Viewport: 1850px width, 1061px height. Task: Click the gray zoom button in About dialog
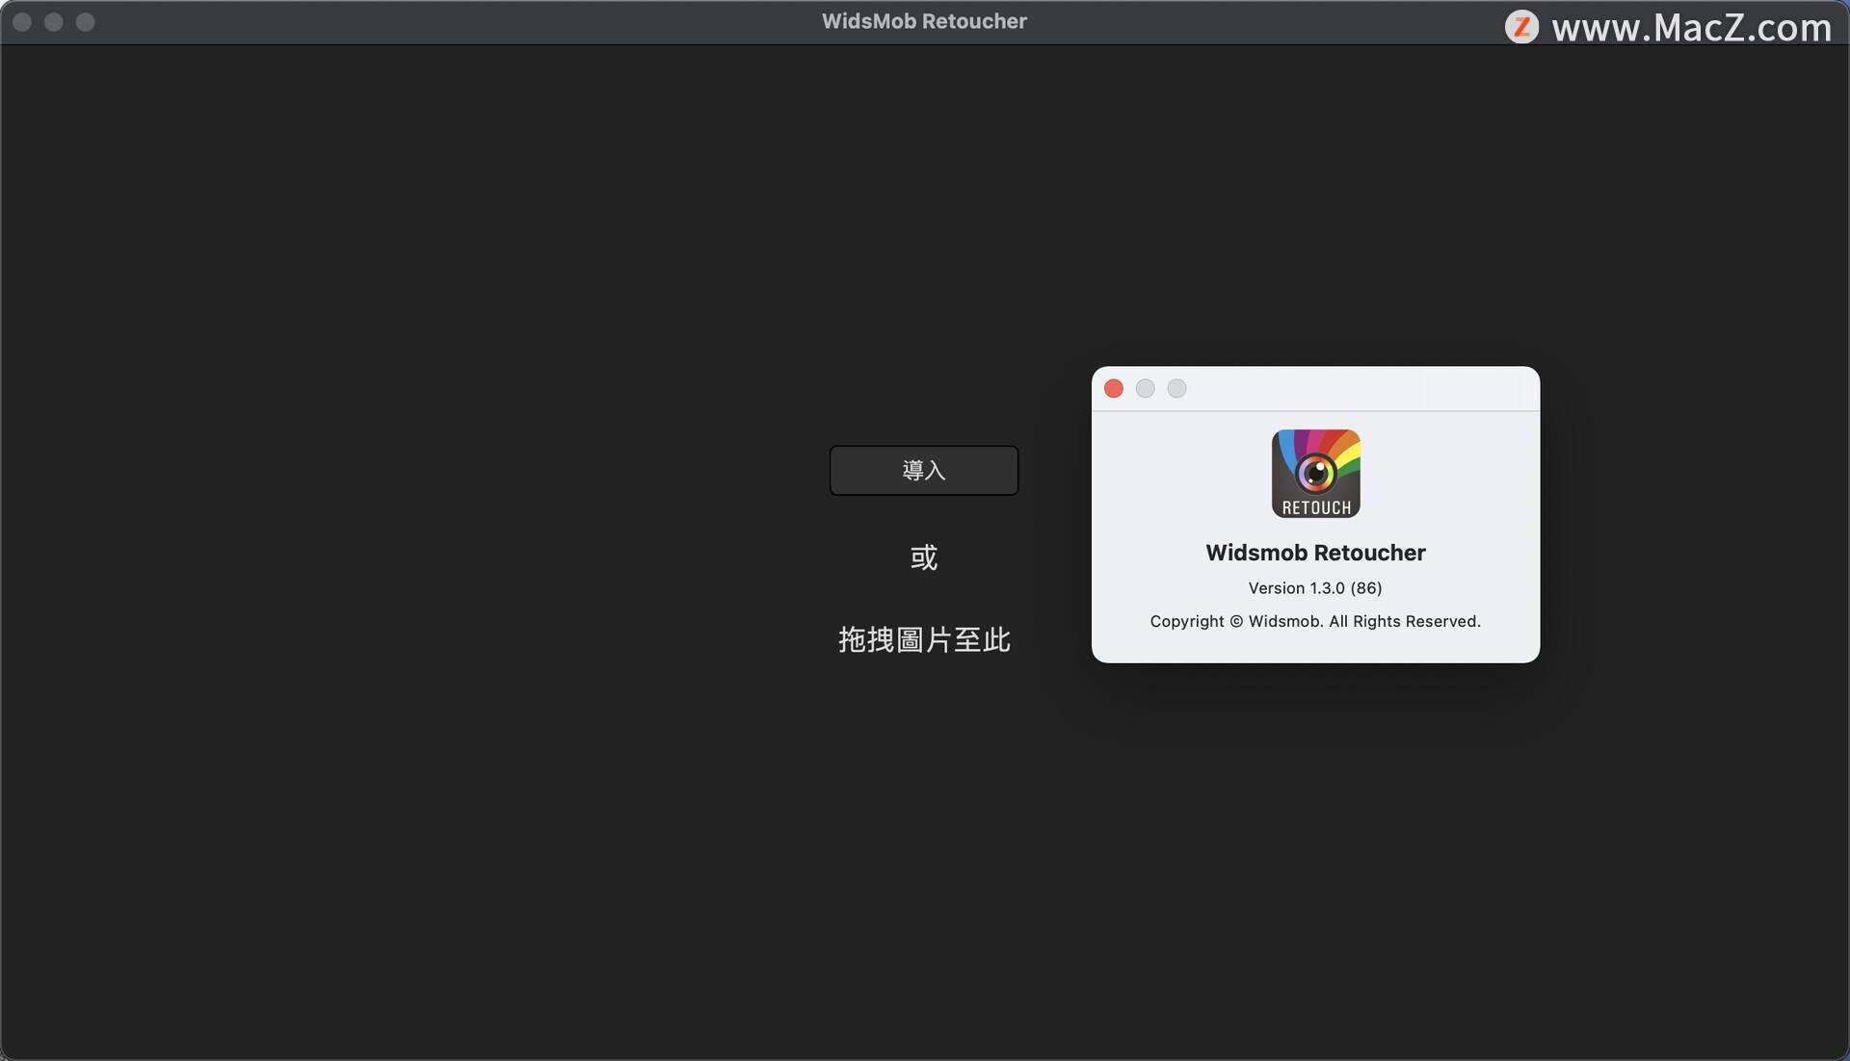(x=1176, y=388)
